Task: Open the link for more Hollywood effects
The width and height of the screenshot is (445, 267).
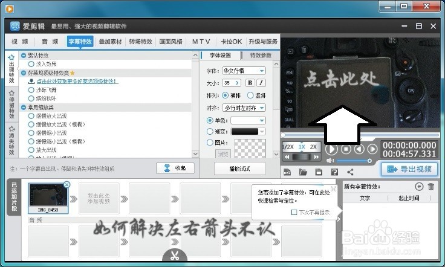Action: pyautogui.click(x=77, y=82)
